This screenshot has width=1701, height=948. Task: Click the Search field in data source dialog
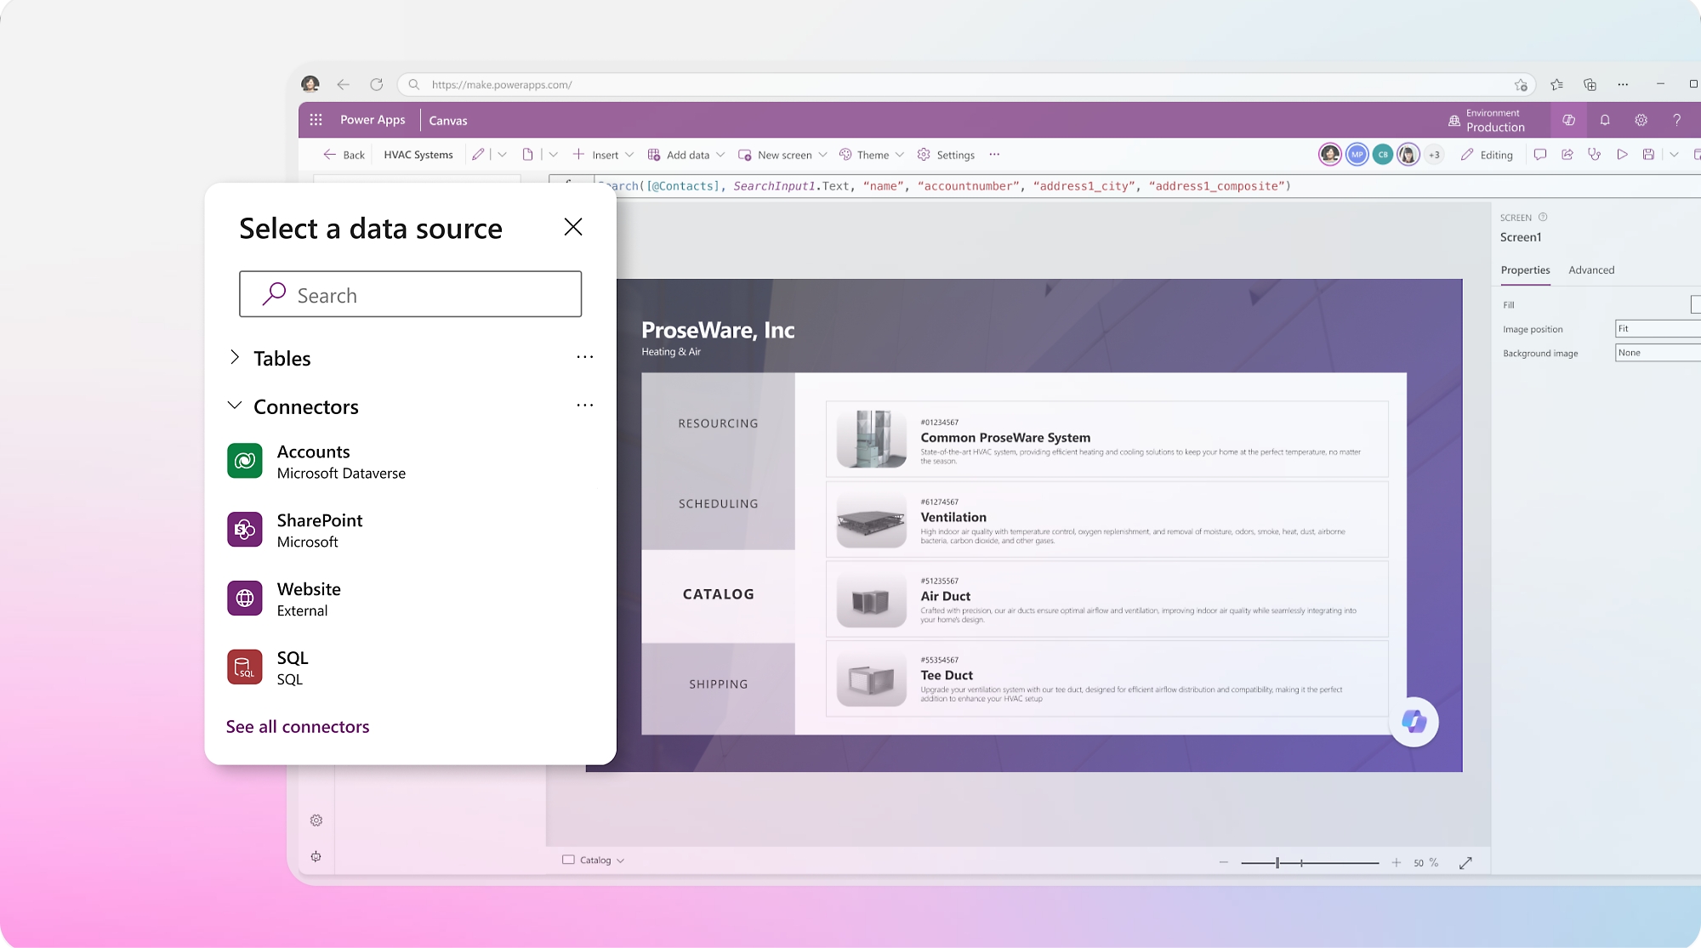[x=411, y=294]
